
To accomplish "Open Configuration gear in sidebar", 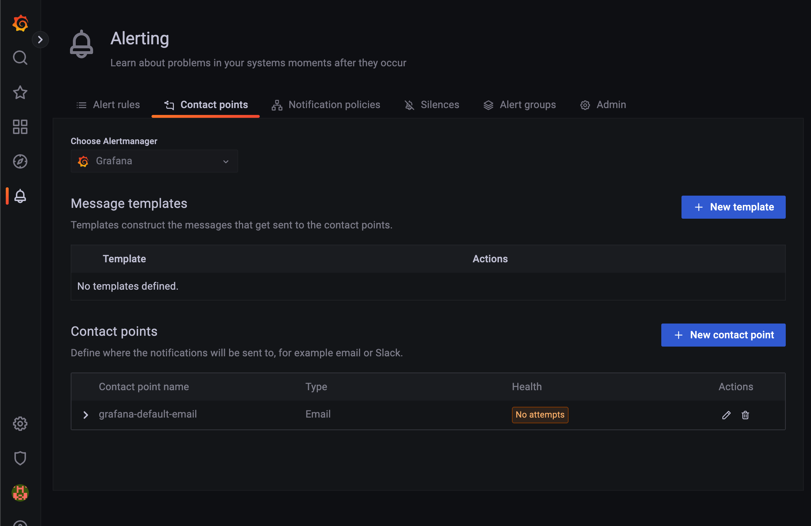I will pyautogui.click(x=20, y=424).
